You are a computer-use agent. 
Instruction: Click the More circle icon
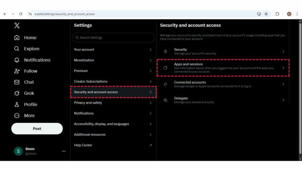17,116
